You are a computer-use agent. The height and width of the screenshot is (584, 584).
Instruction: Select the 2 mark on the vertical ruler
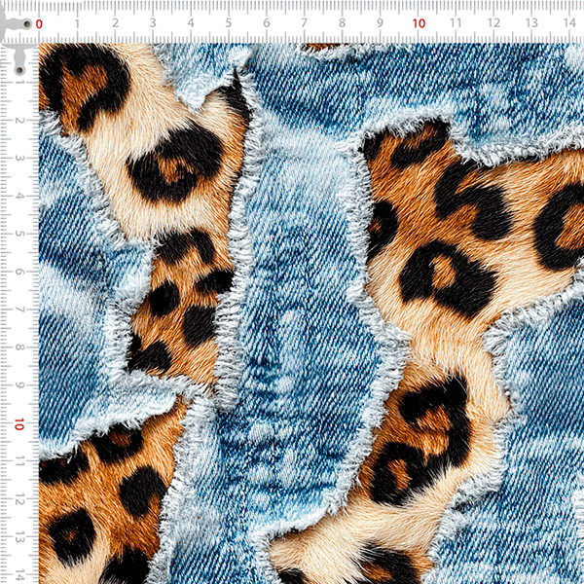19,120
